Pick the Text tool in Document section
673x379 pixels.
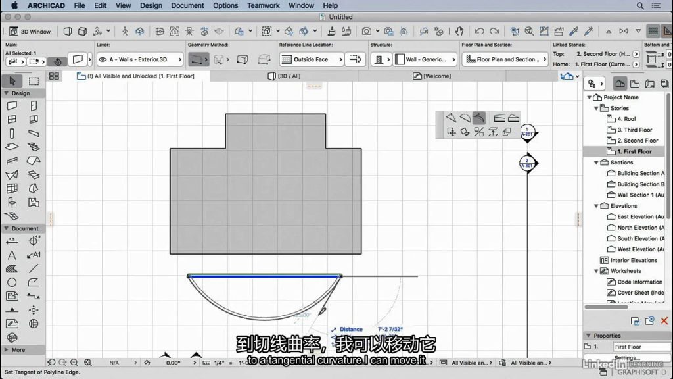click(12, 255)
